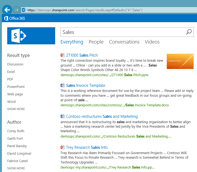Switch to the Videos search tab

coord(152,42)
